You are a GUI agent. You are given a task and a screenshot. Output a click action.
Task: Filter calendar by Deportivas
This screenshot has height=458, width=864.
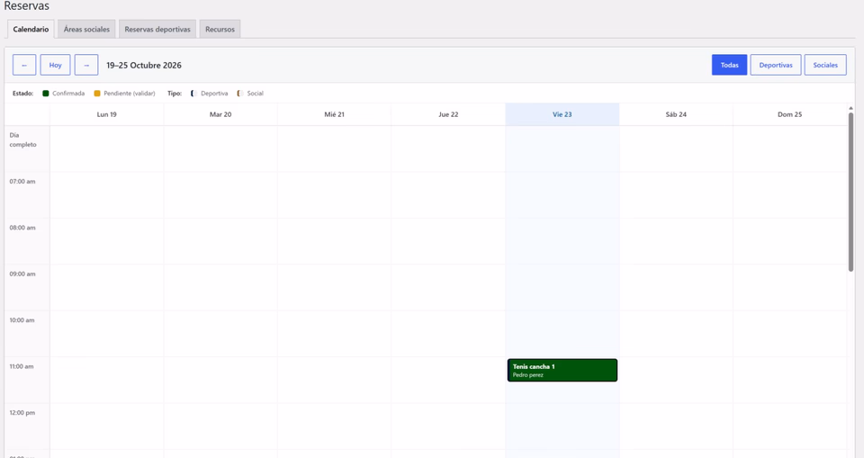pyautogui.click(x=775, y=65)
